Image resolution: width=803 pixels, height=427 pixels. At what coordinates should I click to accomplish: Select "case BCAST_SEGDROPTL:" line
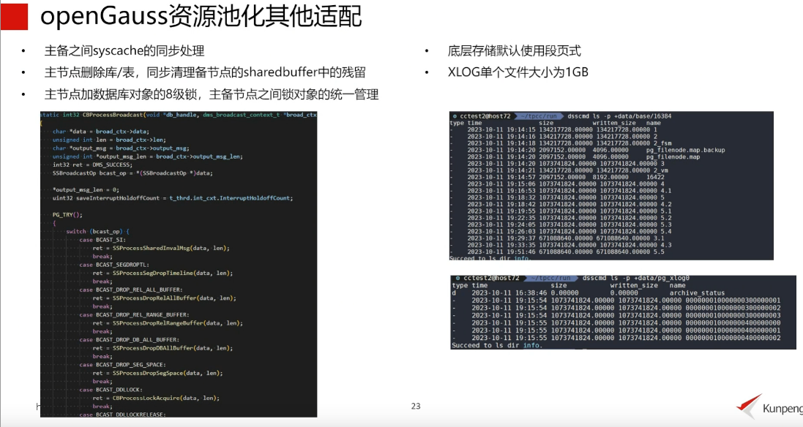coord(114,265)
